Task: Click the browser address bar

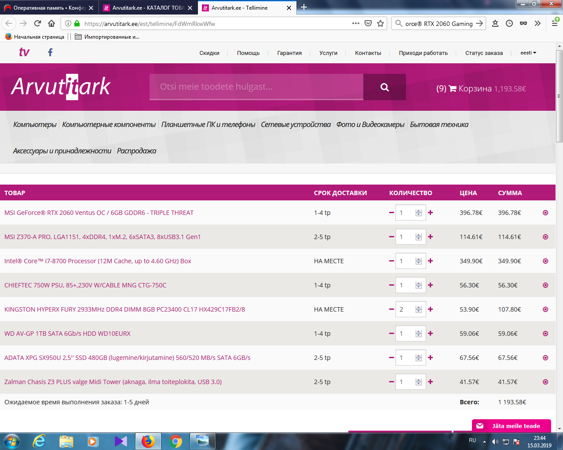Action: click(216, 24)
